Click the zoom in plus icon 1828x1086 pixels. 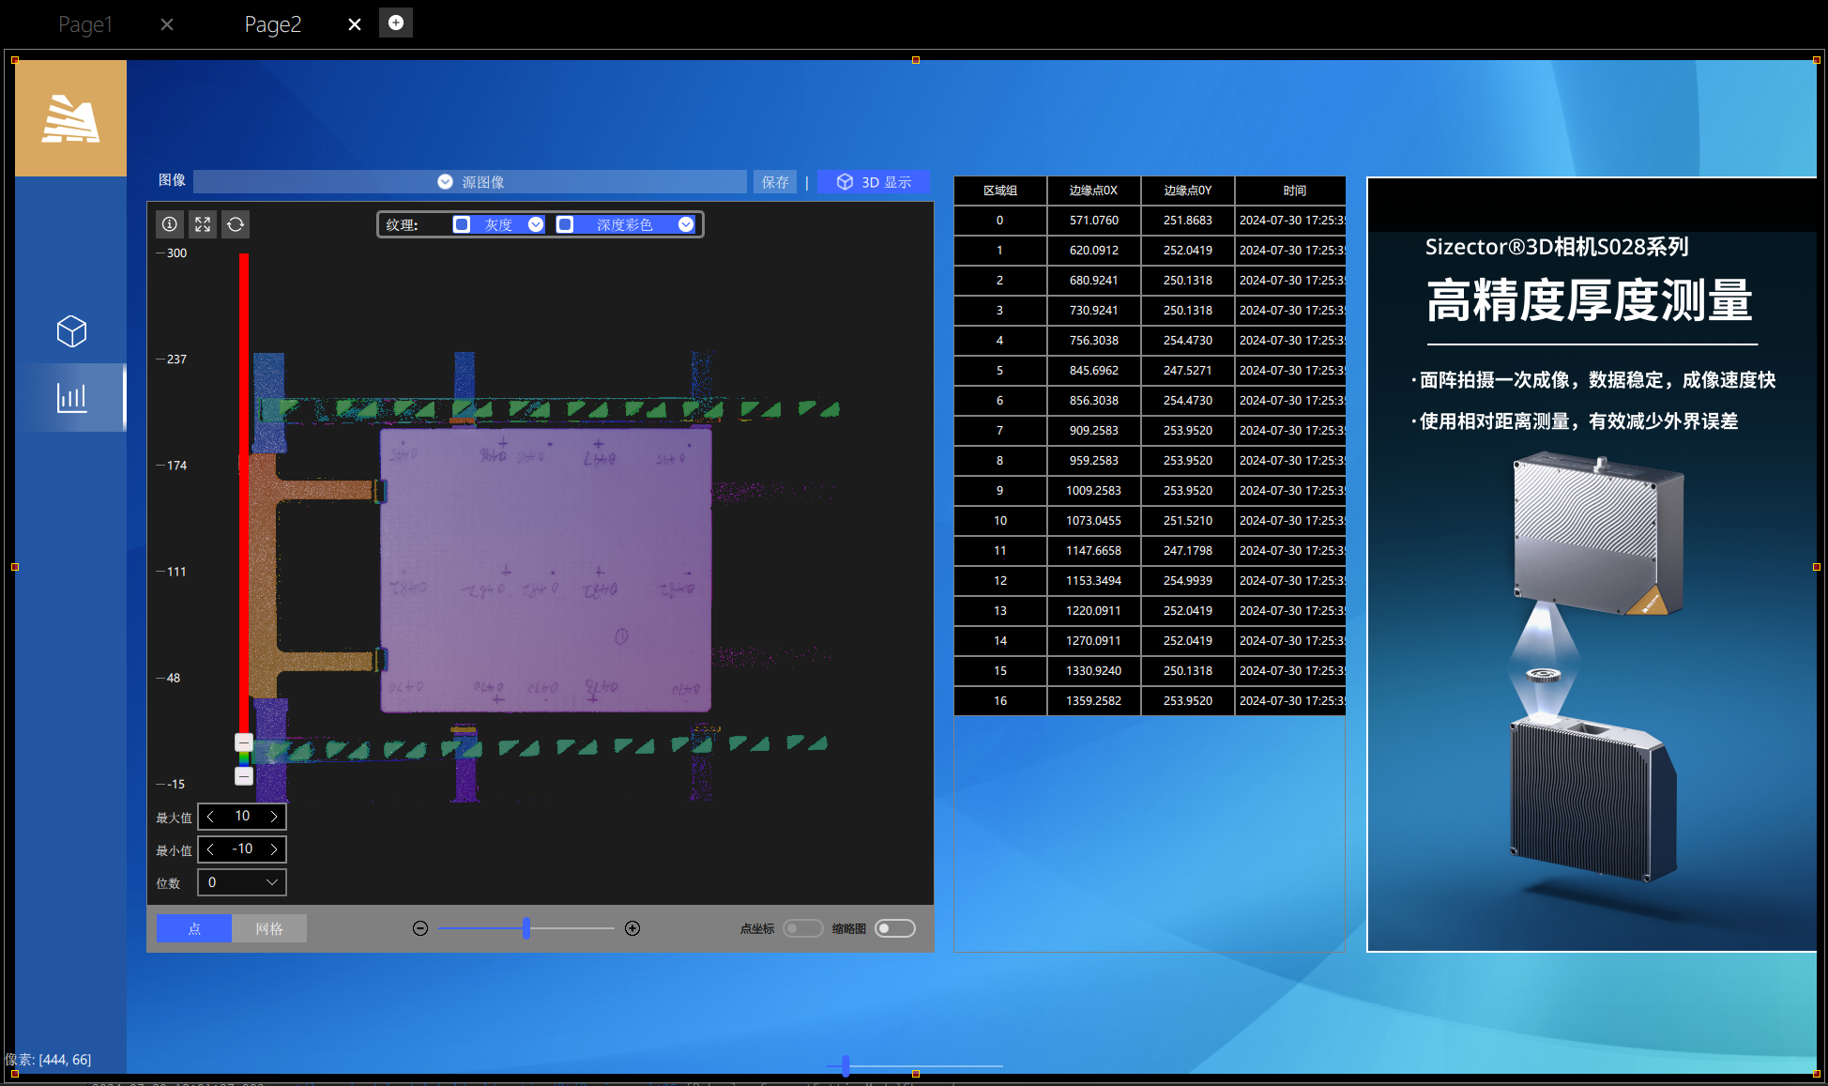click(632, 928)
